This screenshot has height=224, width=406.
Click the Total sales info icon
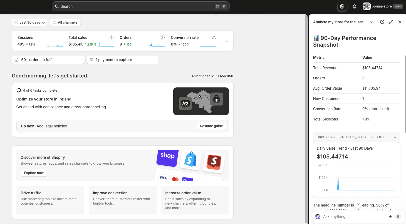click(112, 37)
